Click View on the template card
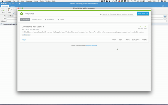The width and height of the screenshot is (168, 105). tap(114, 40)
